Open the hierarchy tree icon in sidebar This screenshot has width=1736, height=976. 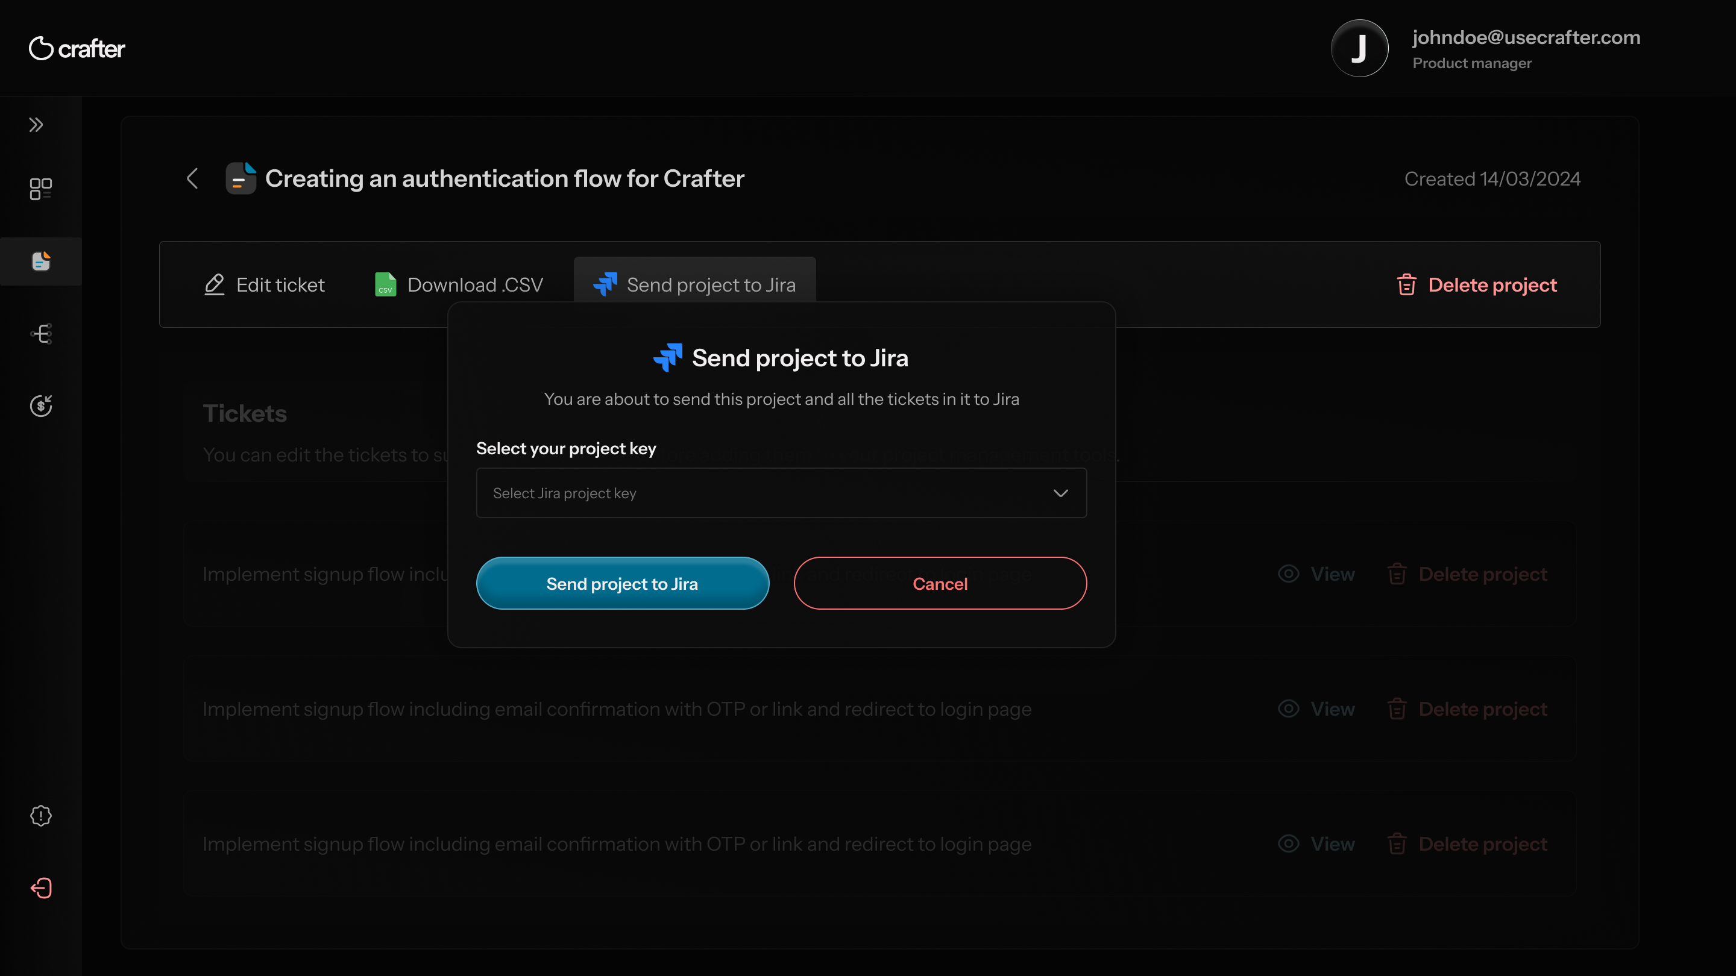point(40,333)
